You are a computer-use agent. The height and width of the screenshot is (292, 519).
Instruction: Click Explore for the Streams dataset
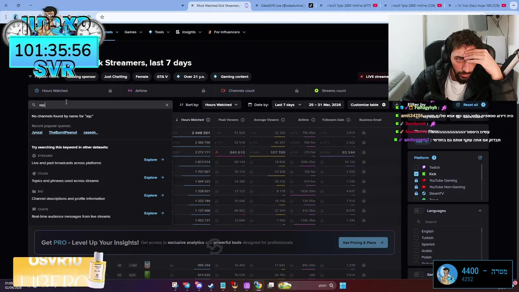pyautogui.click(x=154, y=159)
